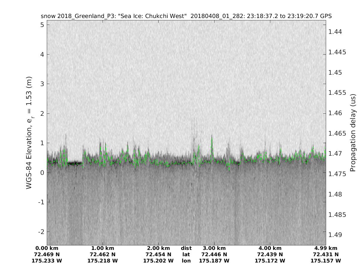Viewport: 360px width, 270px height.
Task: Select the 0.00 km distance tick label
Action: pyautogui.click(x=47, y=248)
